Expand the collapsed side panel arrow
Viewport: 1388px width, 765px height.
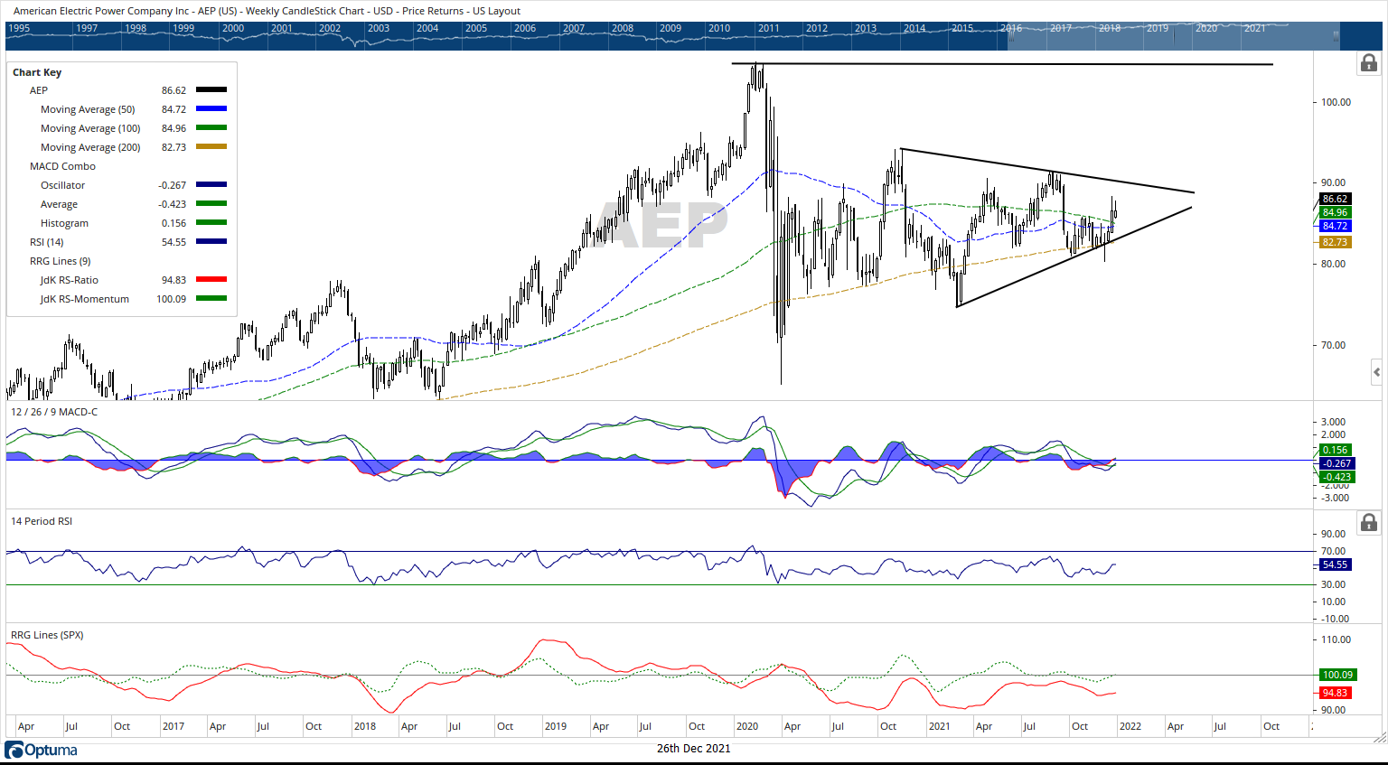pyautogui.click(x=1377, y=372)
